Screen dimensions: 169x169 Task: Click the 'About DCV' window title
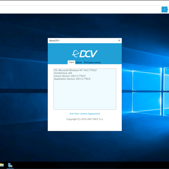(x=54, y=41)
